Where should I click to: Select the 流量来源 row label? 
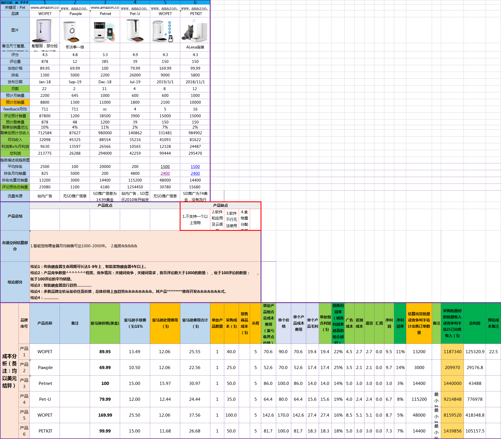coord(15,196)
